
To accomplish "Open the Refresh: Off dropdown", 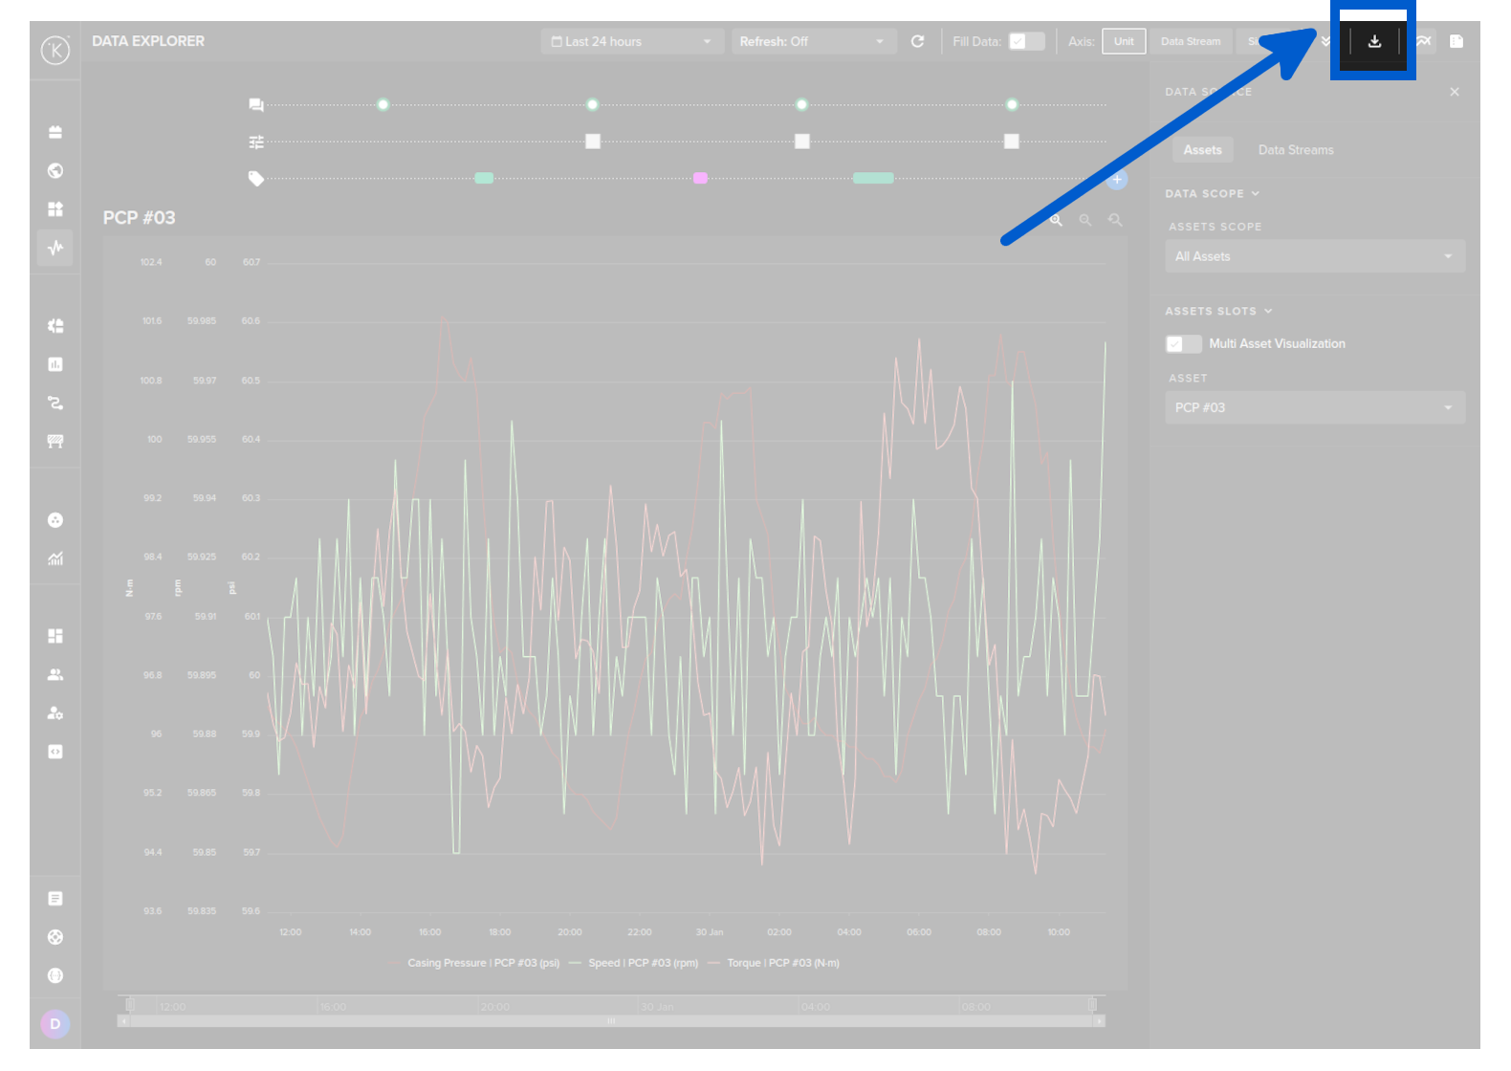I will (812, 41).
